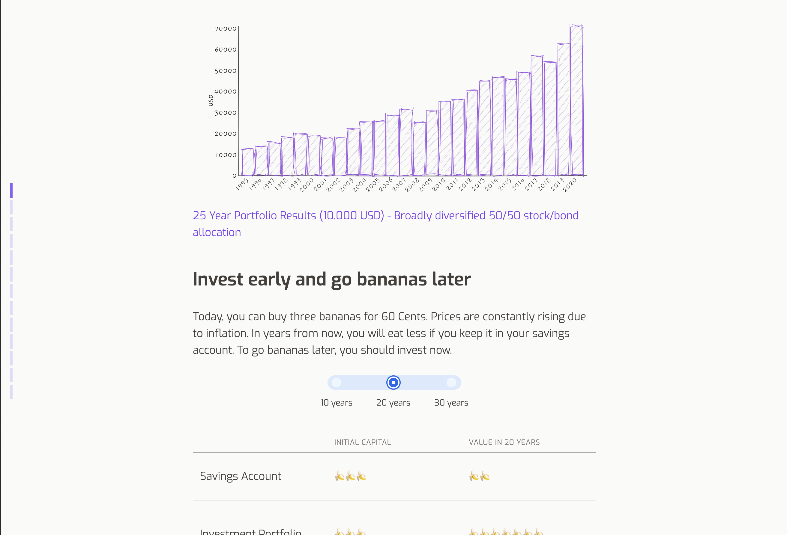Click the 30 years label
The height and width of the screenshot is (535, 787).
pos(451,402)
